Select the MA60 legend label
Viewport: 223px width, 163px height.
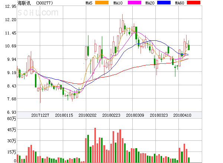(180, 3)
